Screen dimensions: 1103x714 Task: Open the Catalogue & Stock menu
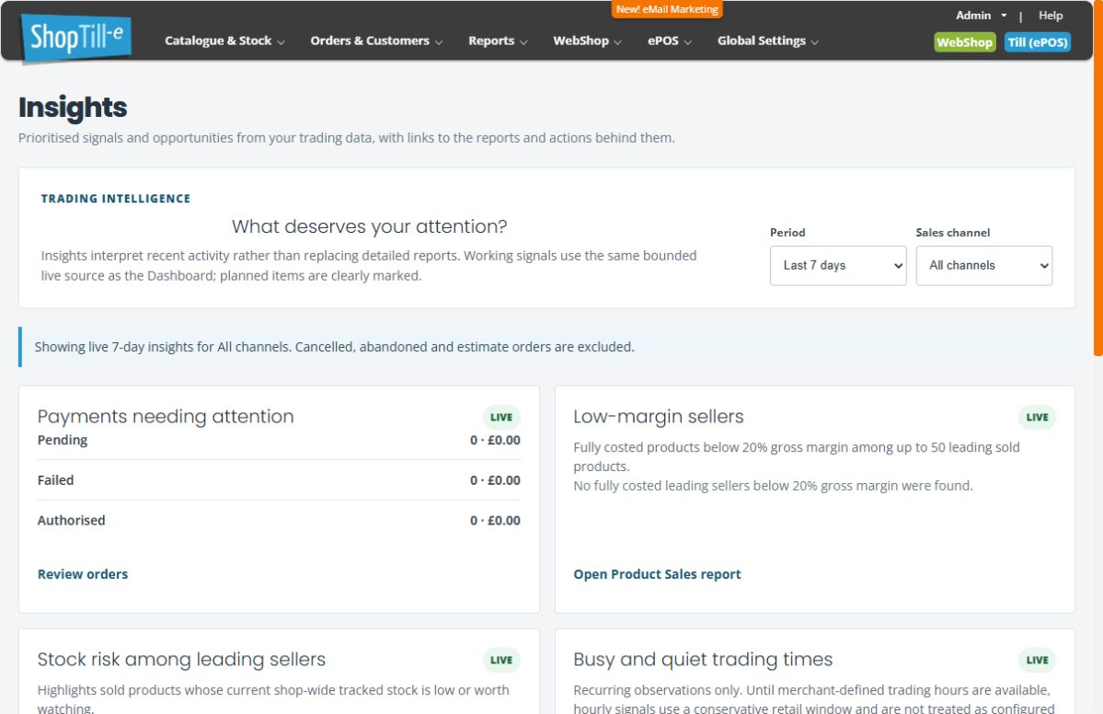(224, 40)
